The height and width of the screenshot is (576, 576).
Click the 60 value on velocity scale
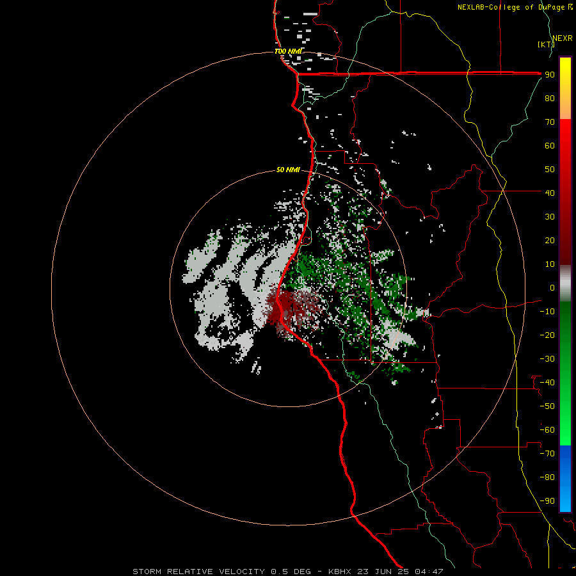click(550, 146)
